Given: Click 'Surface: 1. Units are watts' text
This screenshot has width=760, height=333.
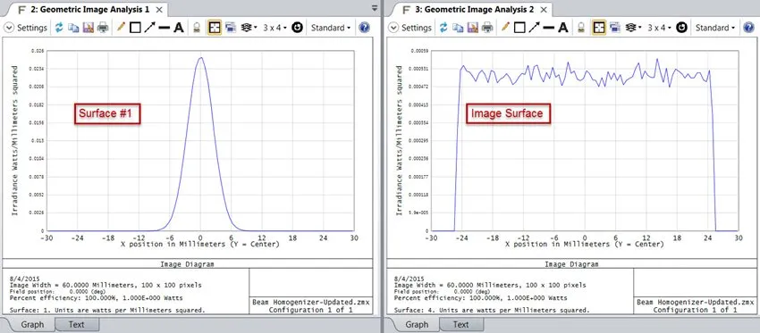Looking at the screenshot, I should tap(106, 310).
